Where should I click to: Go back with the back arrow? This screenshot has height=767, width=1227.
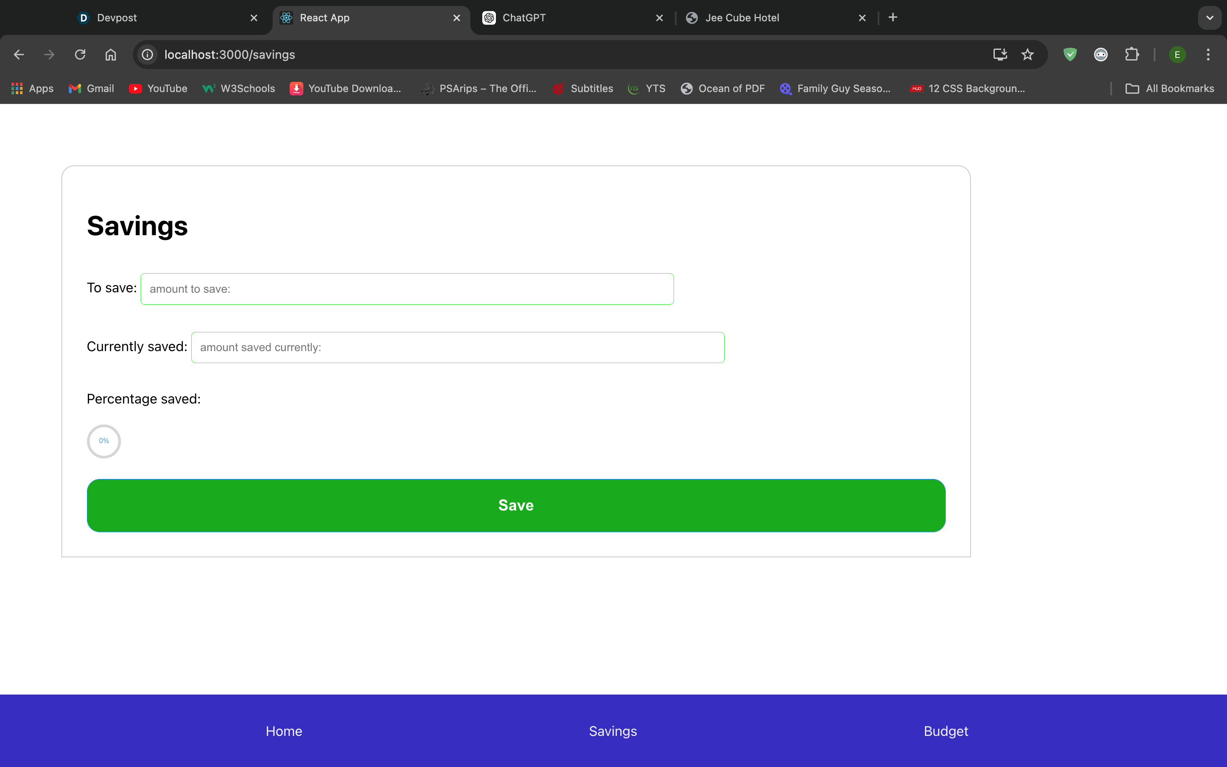coord(19,54)
